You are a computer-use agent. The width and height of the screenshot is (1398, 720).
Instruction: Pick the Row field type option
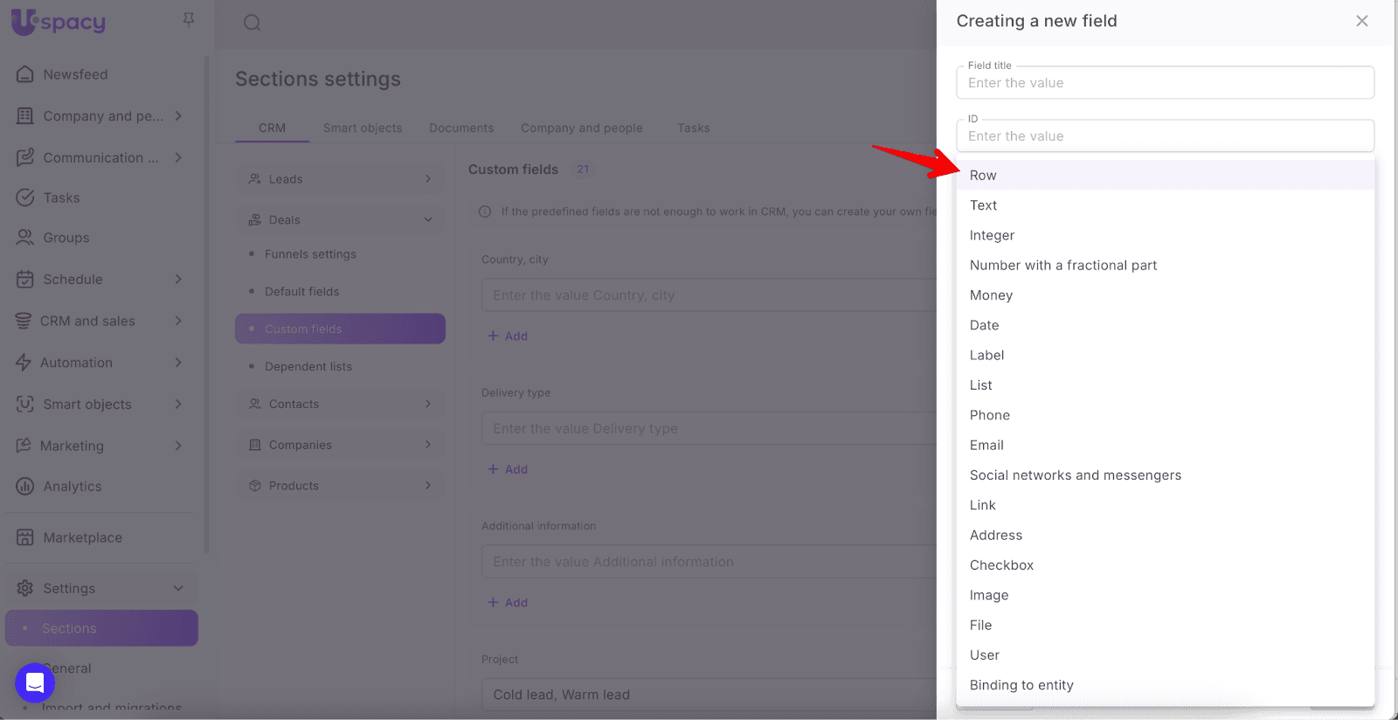click(x=983, y=176)
